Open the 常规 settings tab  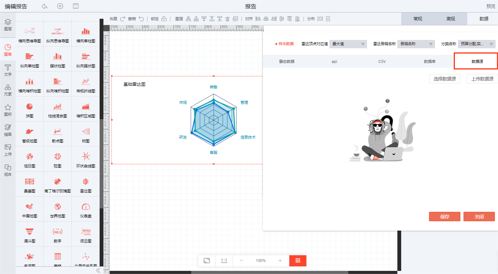click(x=418, y=19)
